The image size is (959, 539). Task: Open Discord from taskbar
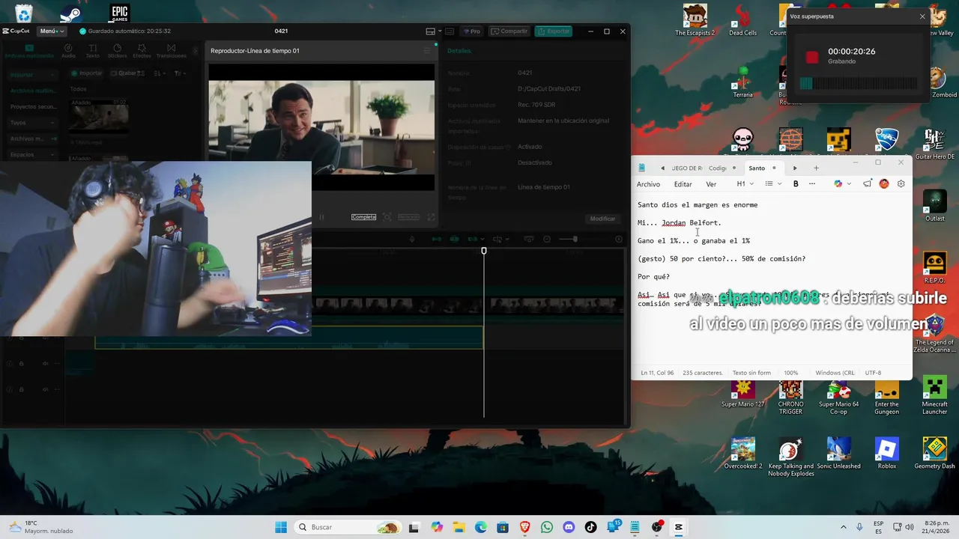tap(569, 527)
